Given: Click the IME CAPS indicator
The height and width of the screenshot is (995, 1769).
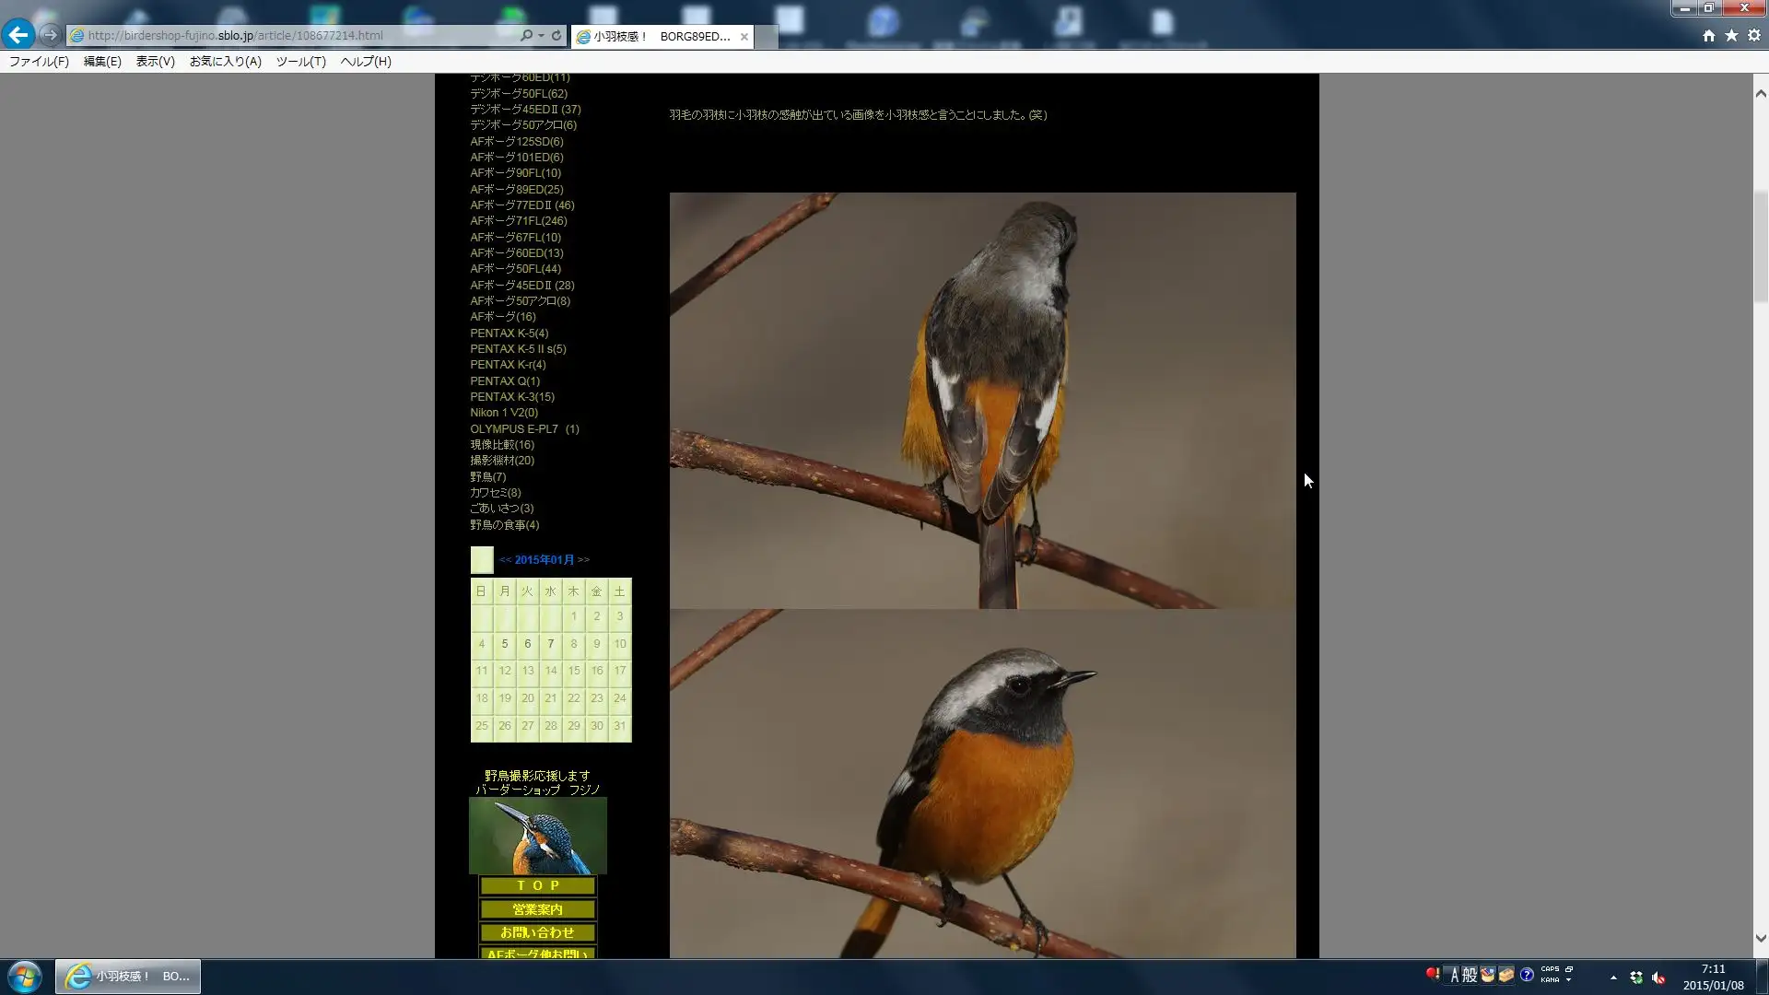Looking at the screenshot, I should (1551, 969).
